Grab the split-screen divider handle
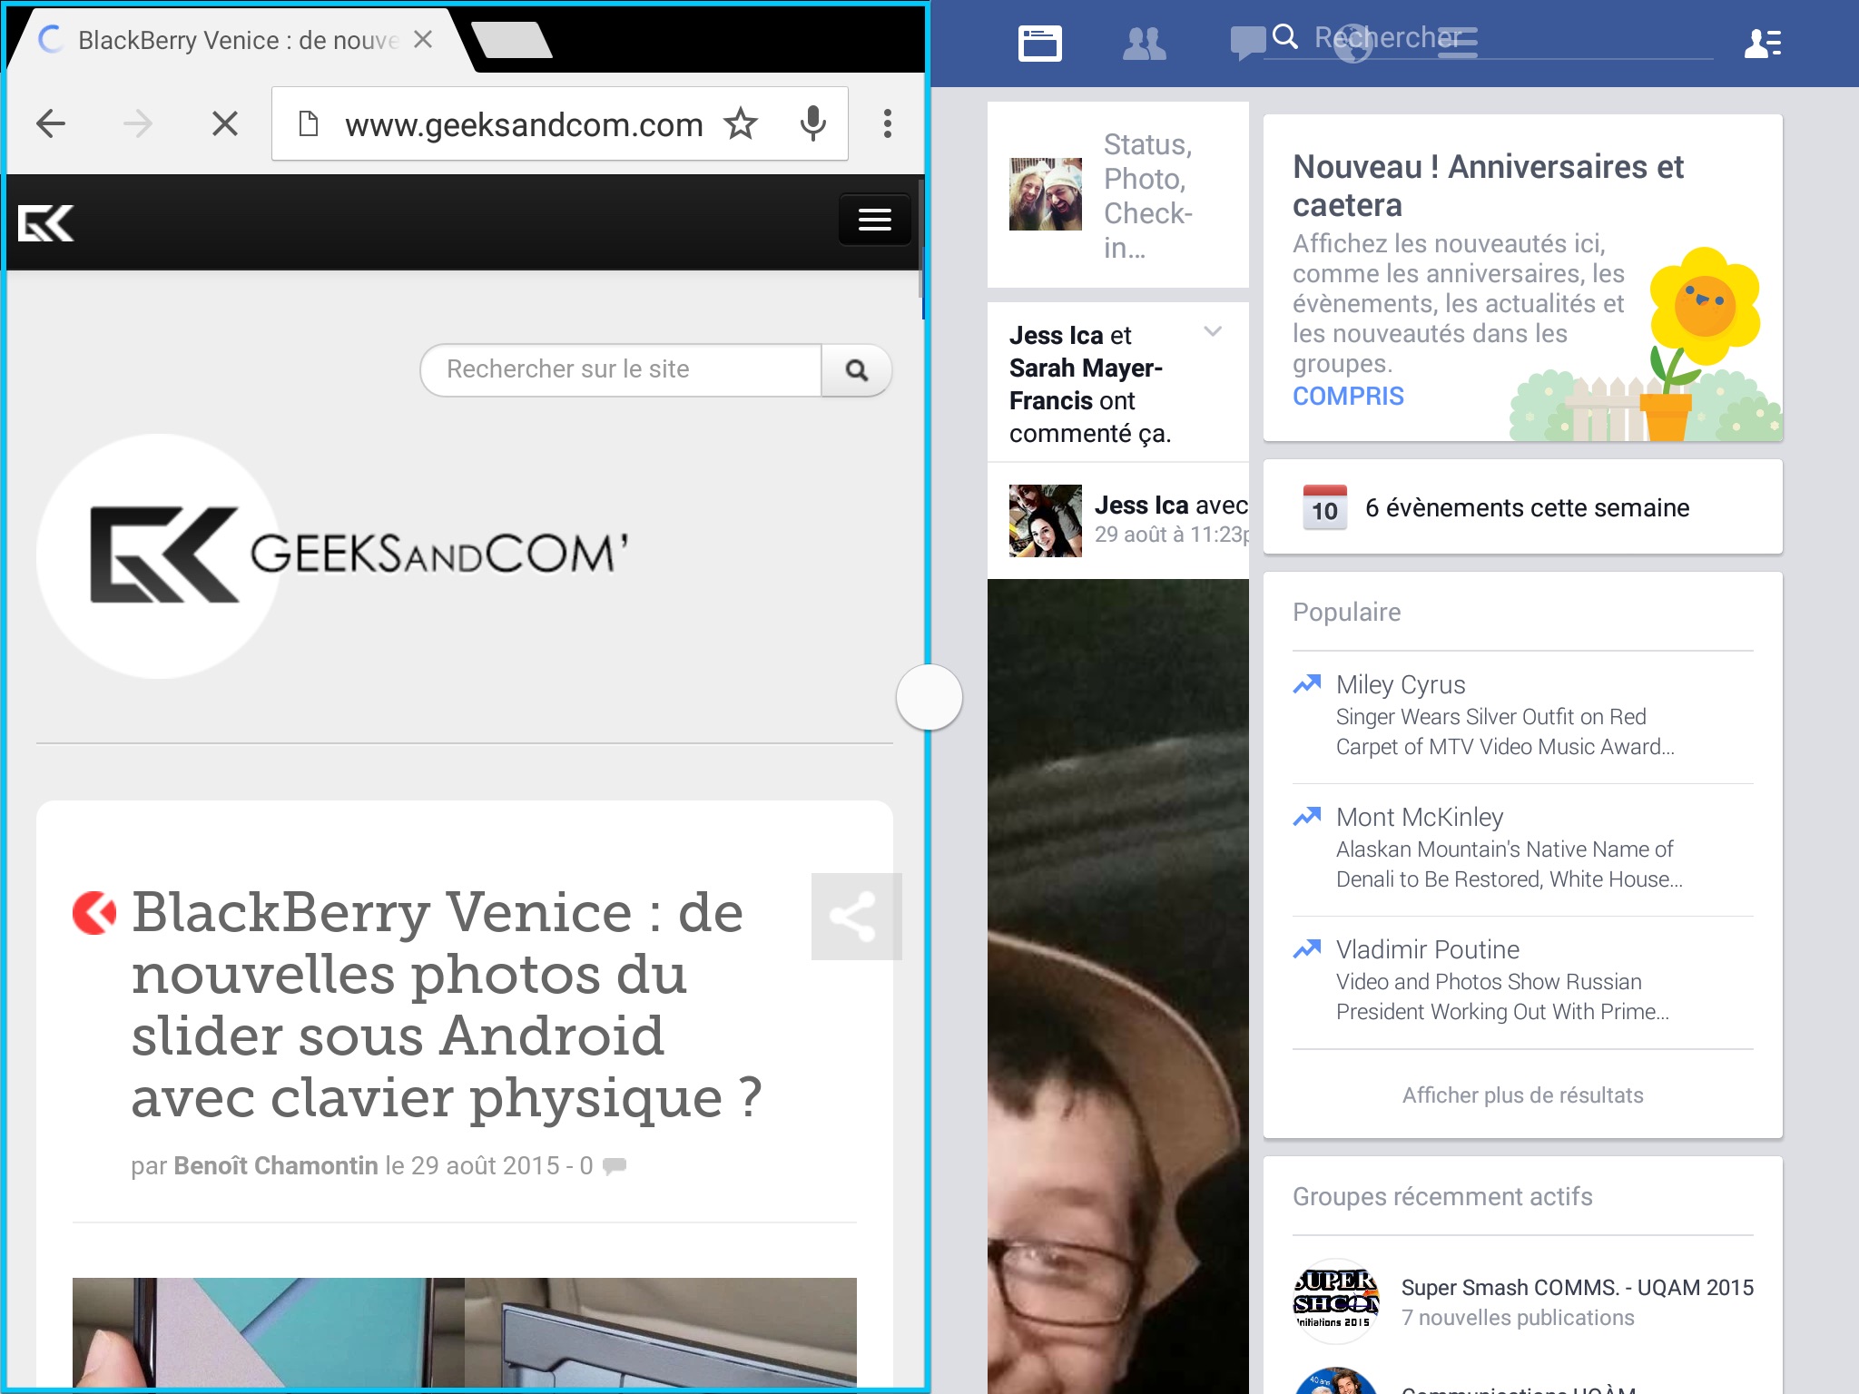This screenshot has height=1394, width=1859. click(929, 697)
